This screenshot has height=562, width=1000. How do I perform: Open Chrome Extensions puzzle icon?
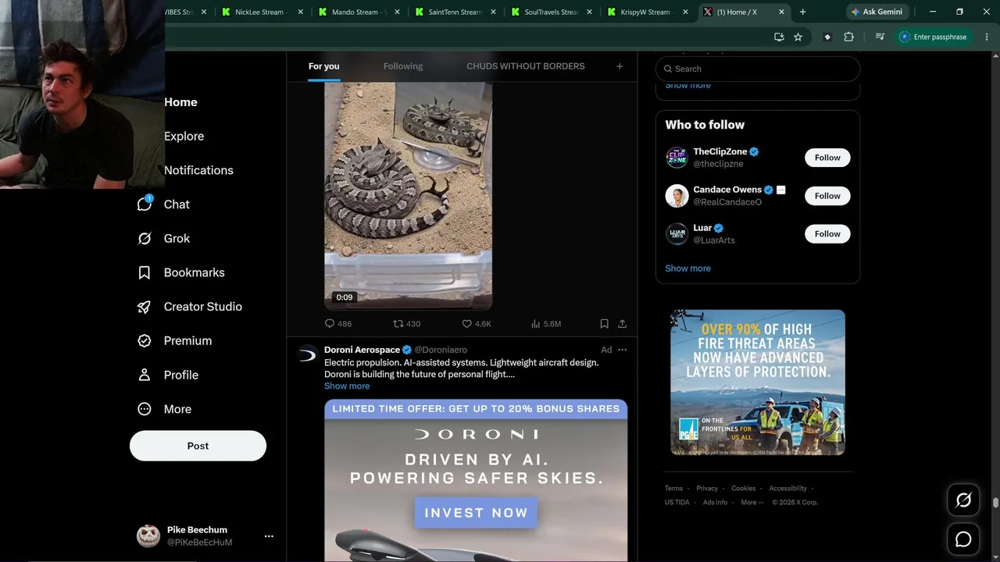[848, 37]
